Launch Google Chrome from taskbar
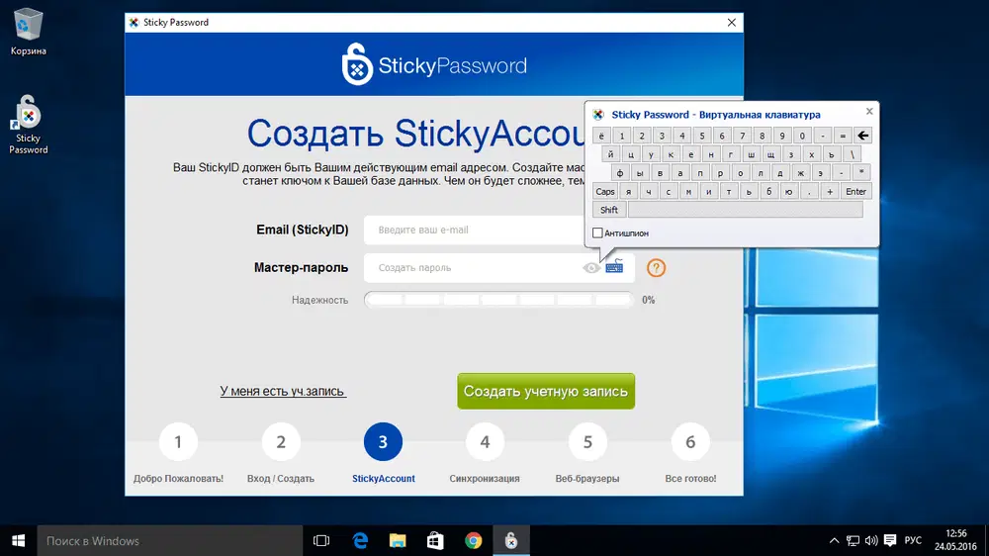989x556 pixels. 473,541
